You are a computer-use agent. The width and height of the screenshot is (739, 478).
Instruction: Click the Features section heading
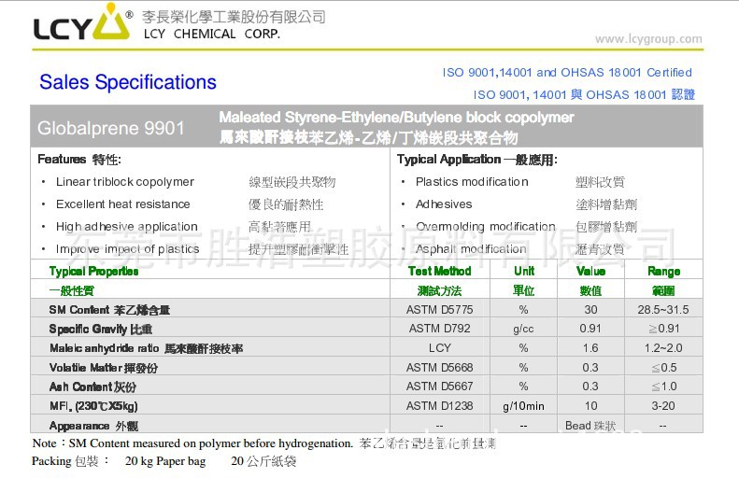click(x=78, y=160)
